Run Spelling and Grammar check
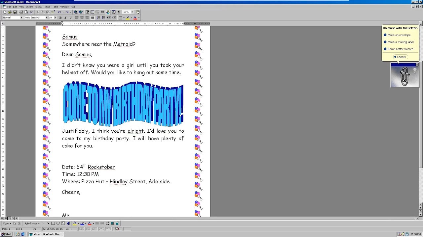 pos(31,12)
